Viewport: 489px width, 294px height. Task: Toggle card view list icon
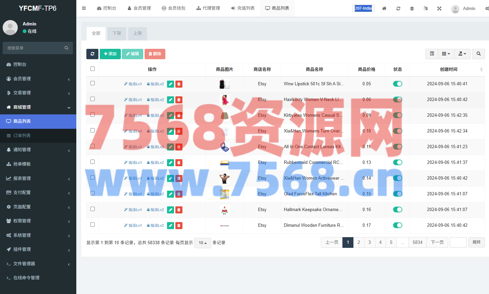[432, 54]
